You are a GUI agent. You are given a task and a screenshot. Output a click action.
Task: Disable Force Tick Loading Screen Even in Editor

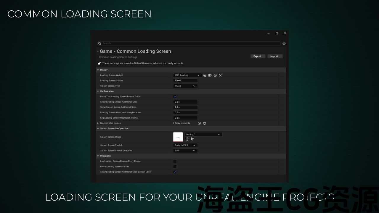[175, 97]
